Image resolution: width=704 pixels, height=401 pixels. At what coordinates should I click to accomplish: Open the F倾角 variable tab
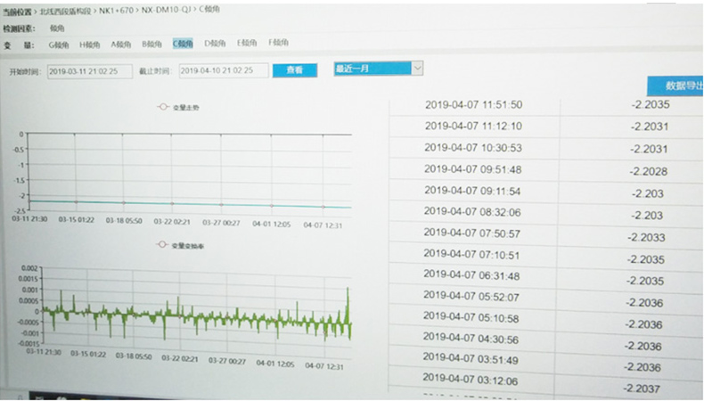pyautogui.click(x=277, y=43)
